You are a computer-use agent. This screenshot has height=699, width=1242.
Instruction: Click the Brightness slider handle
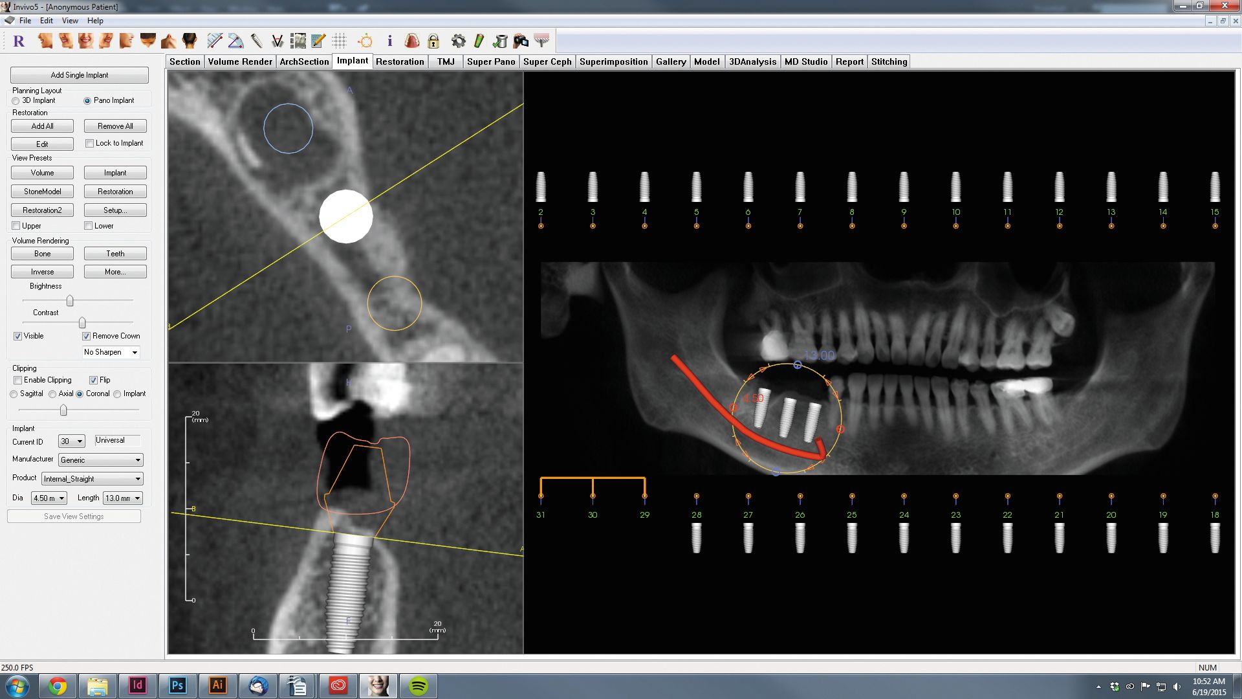[x=70, y=301]
